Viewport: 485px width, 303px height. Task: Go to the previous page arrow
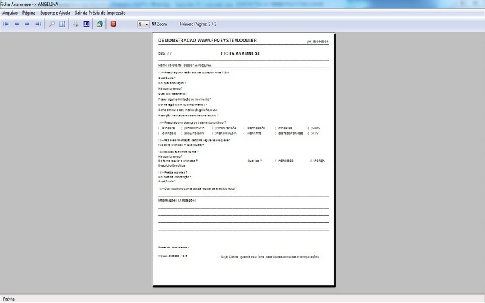17,24
